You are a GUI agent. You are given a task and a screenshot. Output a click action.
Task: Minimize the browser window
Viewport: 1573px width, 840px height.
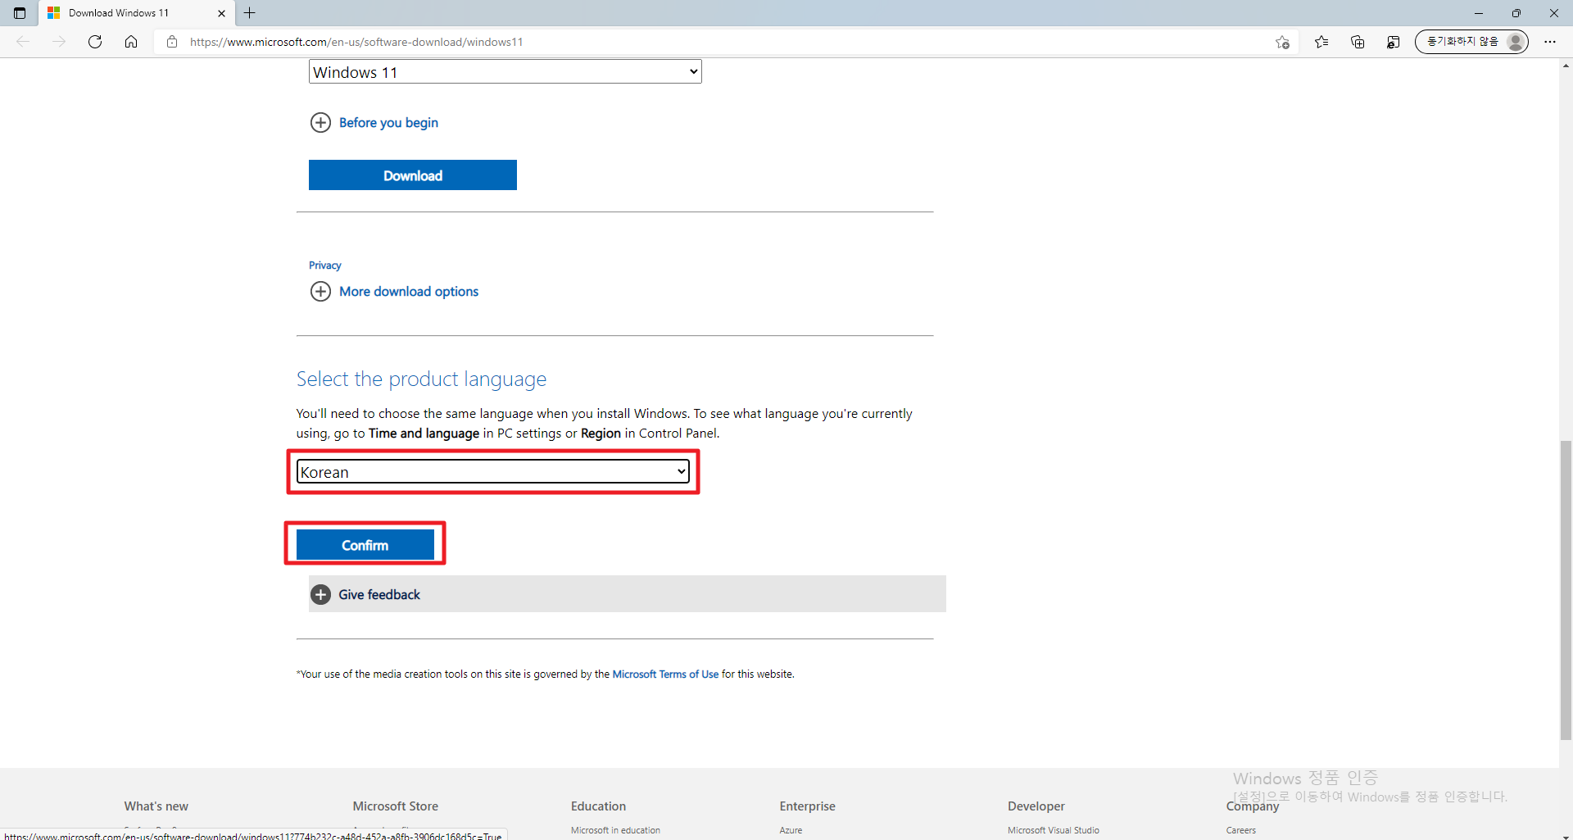pos(1479,13)
